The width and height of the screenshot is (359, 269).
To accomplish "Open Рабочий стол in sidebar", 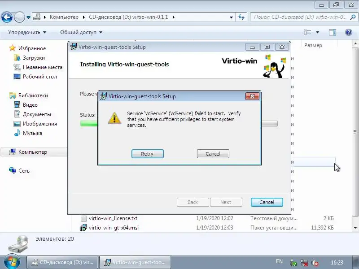I will click(x=40, y=77).
